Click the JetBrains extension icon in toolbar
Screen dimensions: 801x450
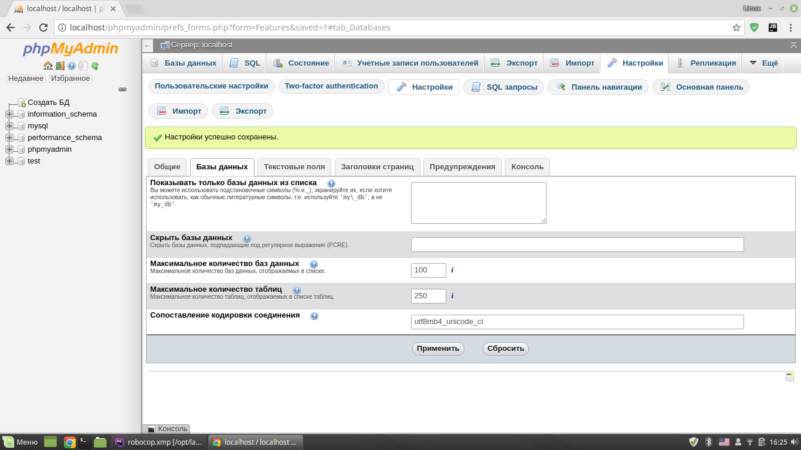(773, 28)
